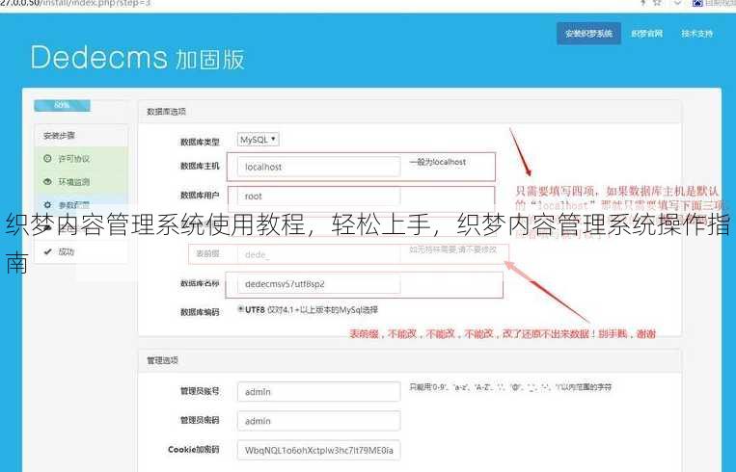Click the eye icon beside 环境监测
Screen dimensions: 736x472
pos(47,182)
